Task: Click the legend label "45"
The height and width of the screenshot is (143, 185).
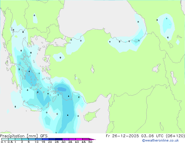Action: pyautogui.click(x=83, y=142)
